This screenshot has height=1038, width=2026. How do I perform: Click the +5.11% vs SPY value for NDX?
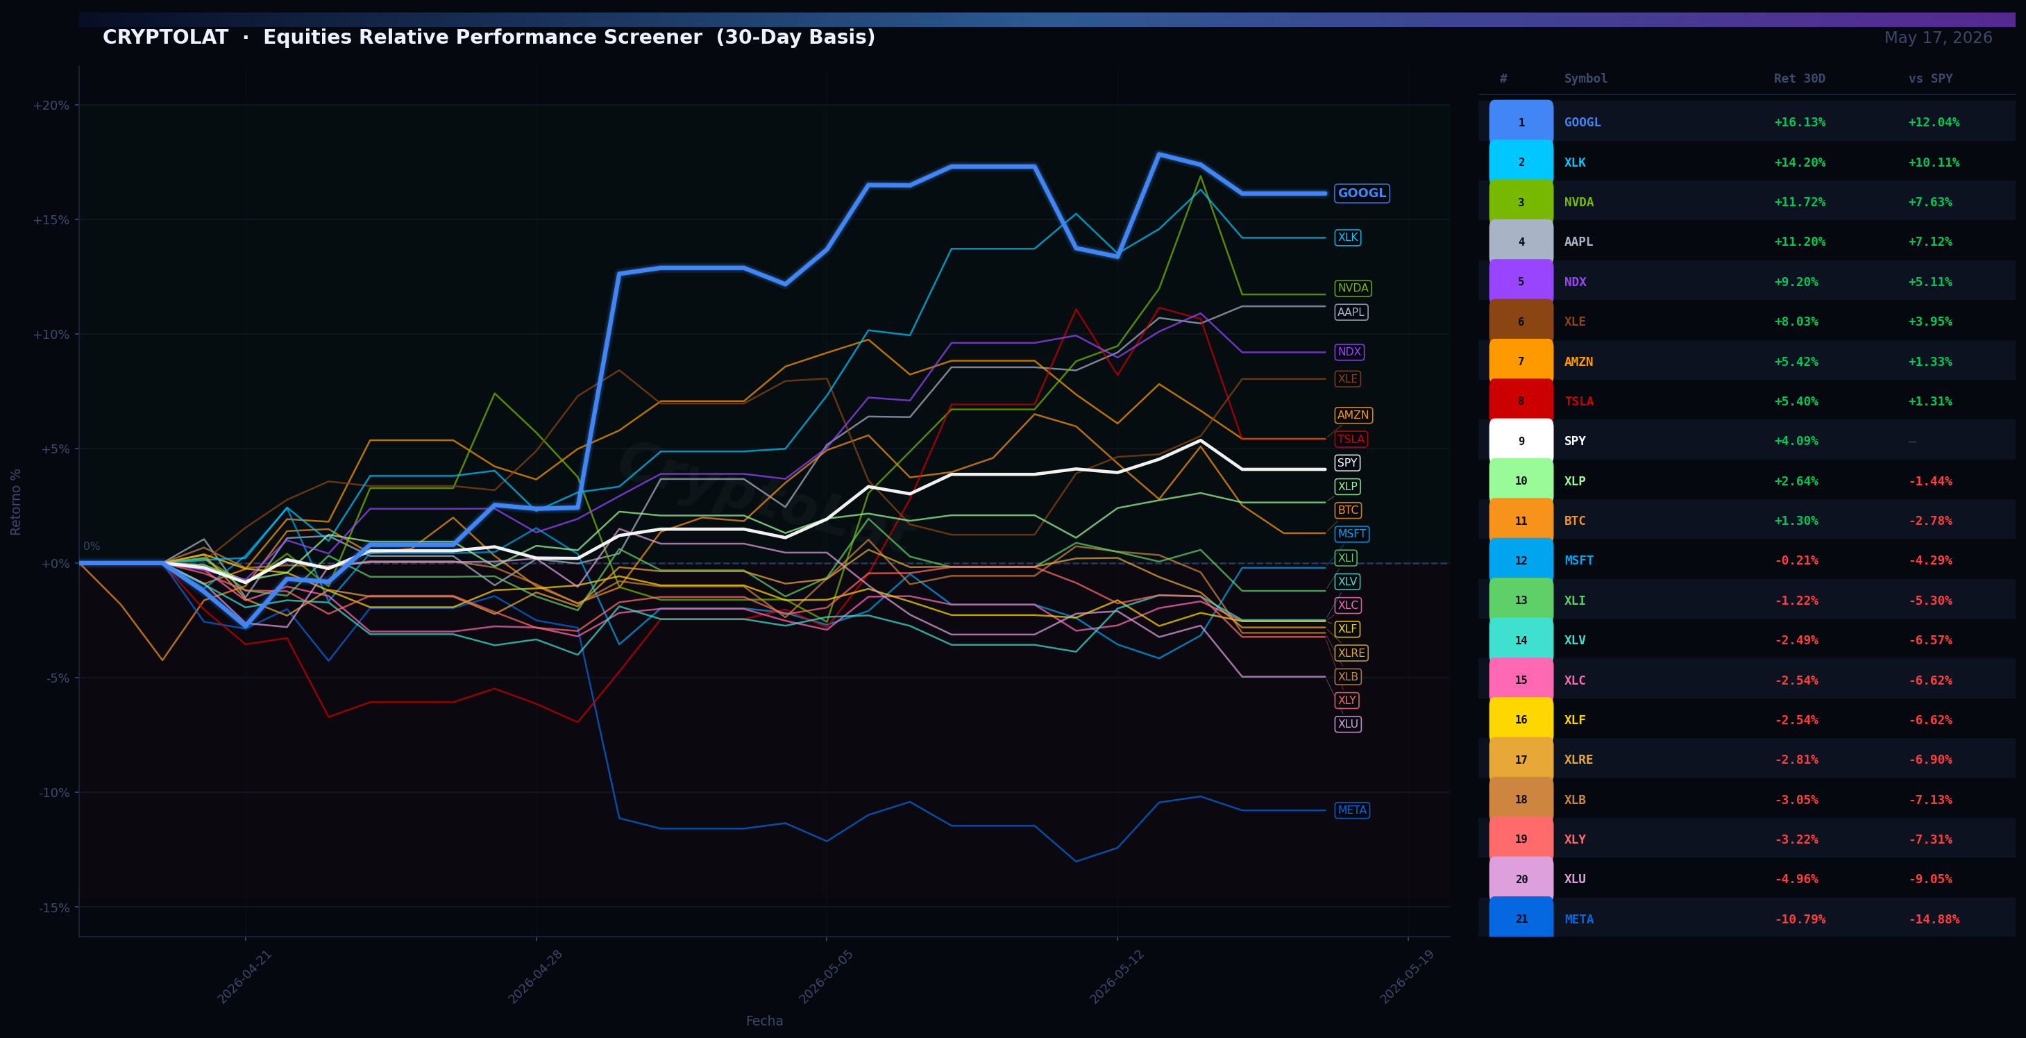point(1930,282)
